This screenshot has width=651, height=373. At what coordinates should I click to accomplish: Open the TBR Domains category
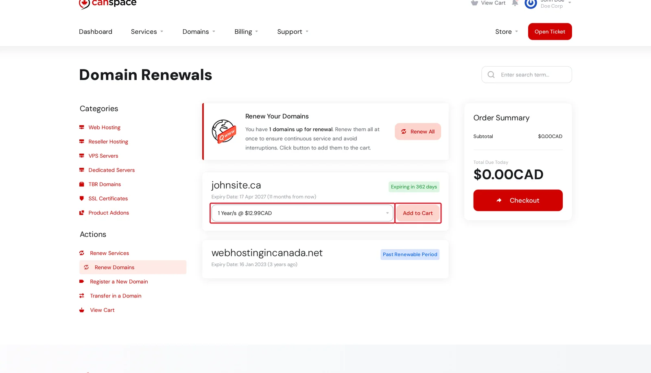pyautogui.click(x=105, y=184)
